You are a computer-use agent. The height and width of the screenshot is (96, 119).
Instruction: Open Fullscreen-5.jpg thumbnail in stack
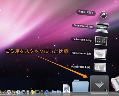[x=101, y=41]
